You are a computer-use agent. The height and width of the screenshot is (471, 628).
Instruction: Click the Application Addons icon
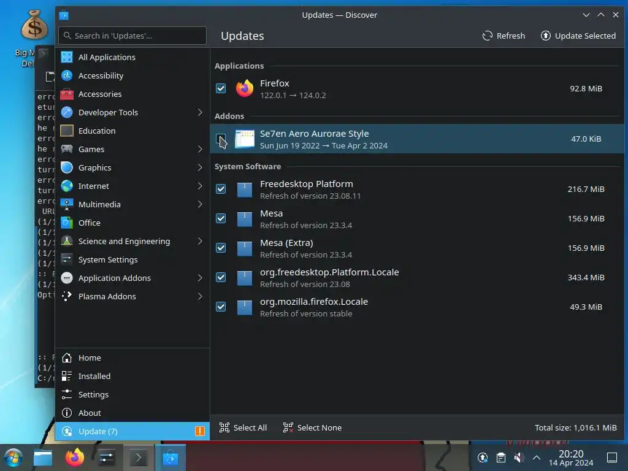67,278
